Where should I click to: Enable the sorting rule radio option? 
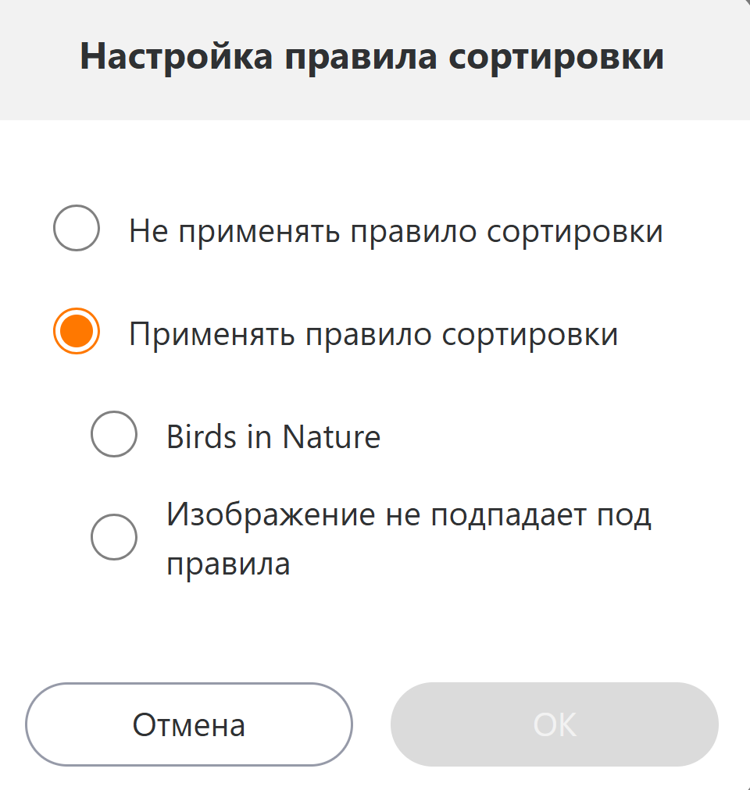pyautogui.click(x=76, y=332)
